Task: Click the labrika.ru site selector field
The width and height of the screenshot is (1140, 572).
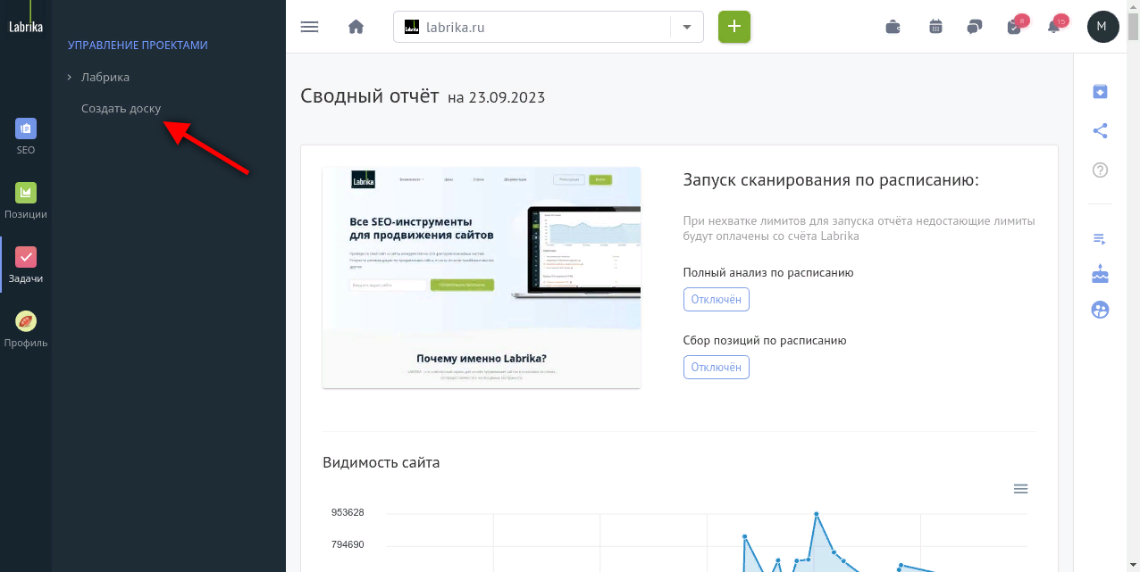Action: point(549,27)
